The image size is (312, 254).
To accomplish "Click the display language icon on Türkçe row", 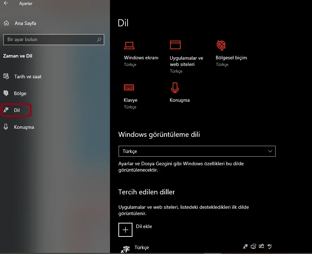I will click(x=246, y=247).
